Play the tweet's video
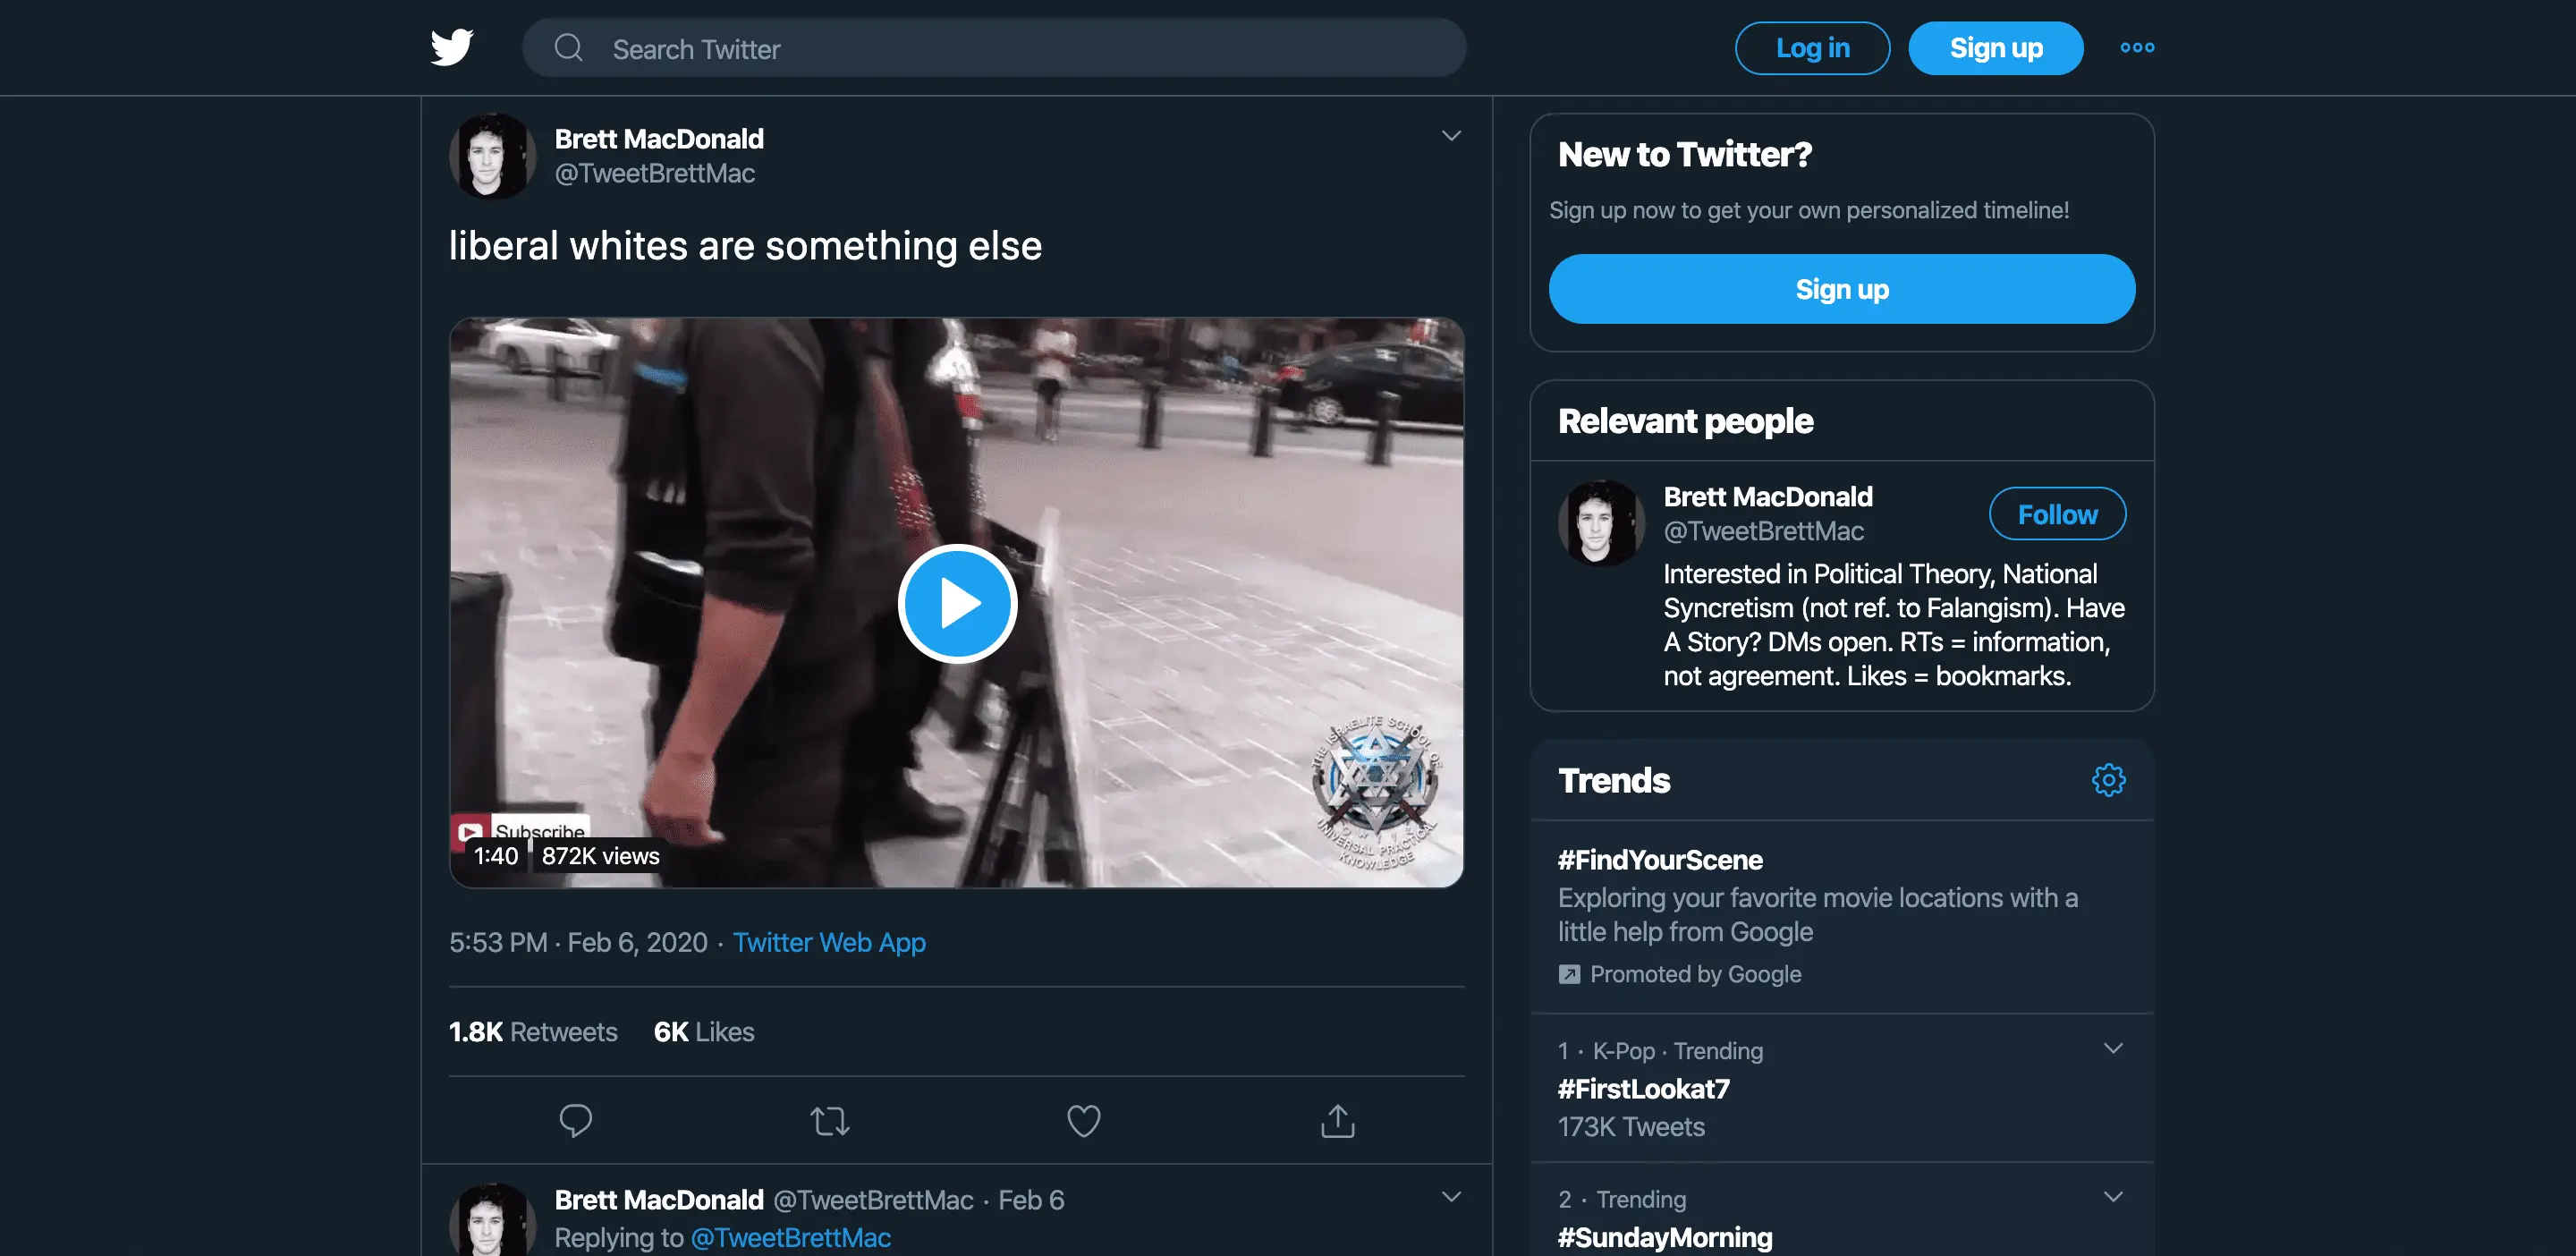This screenshot has height=1256, width=2576. pos(957,603)
